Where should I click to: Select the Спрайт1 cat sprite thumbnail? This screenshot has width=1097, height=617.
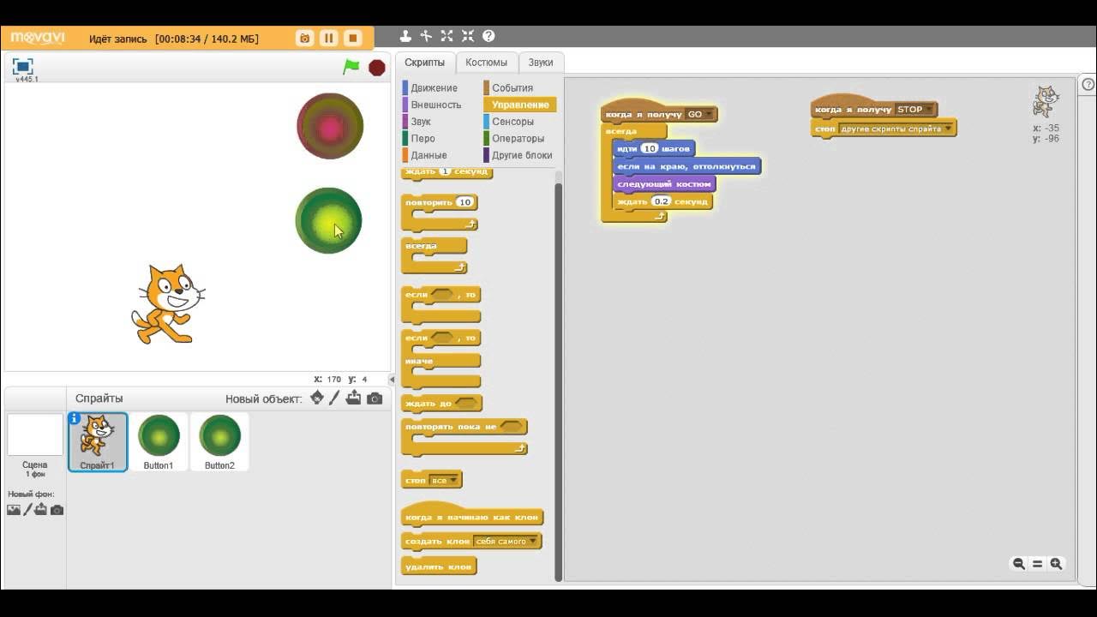click(98, 441)
